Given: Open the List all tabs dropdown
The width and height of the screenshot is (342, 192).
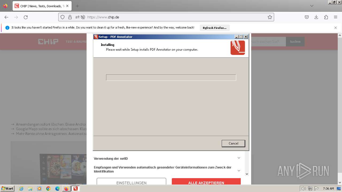Looking at the screenshot, I should (312, 6).
